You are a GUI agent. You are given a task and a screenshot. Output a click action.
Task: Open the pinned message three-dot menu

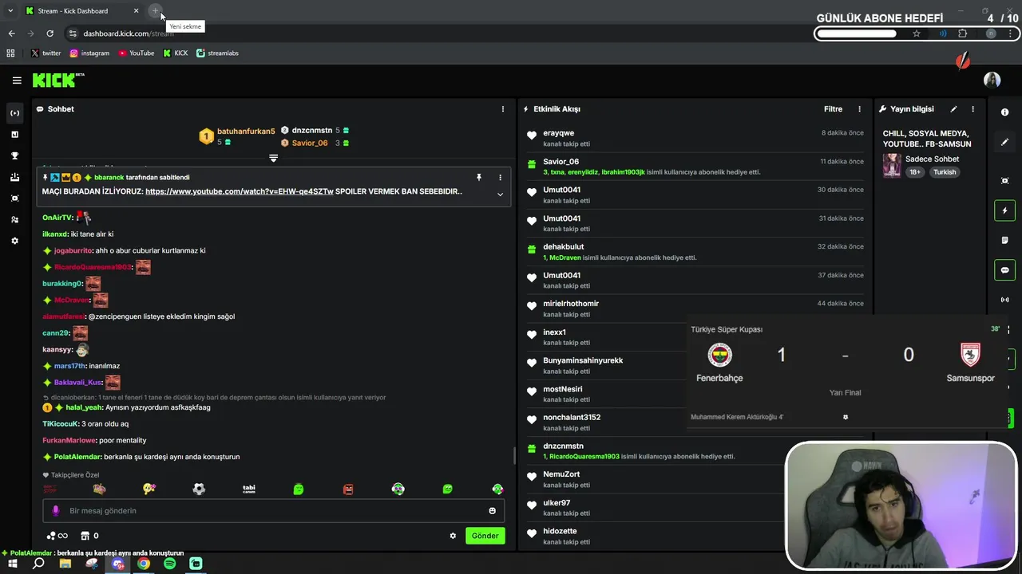[x=501, y=177]
